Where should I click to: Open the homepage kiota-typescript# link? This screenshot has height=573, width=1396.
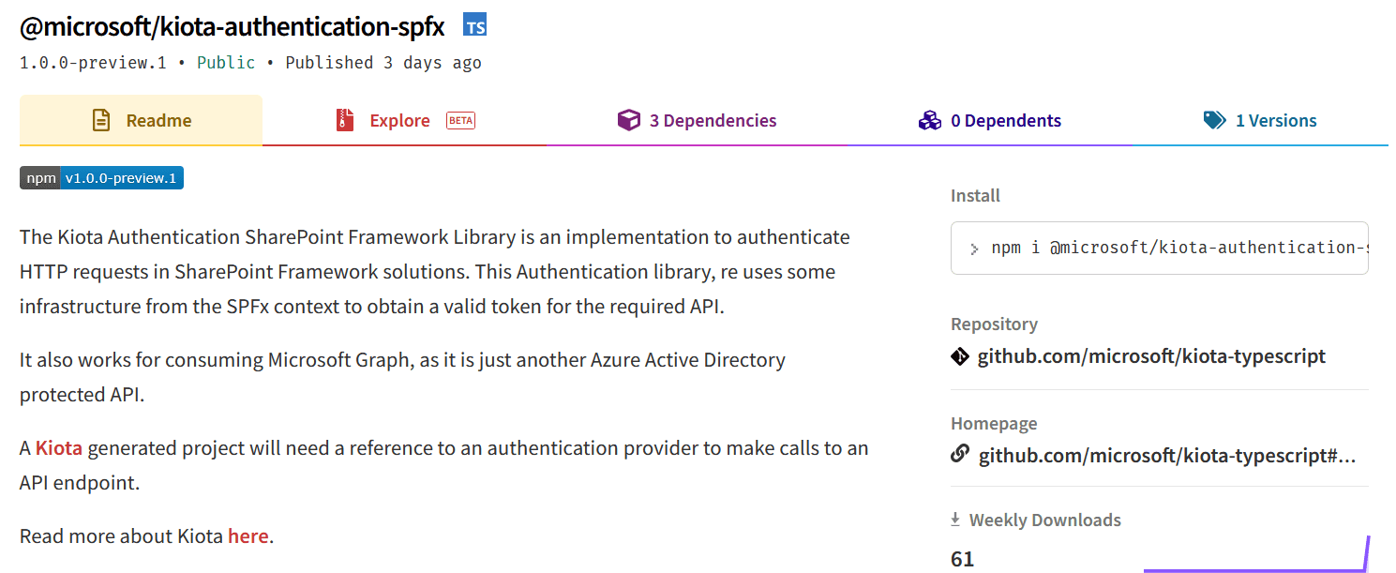point(1167,456)
